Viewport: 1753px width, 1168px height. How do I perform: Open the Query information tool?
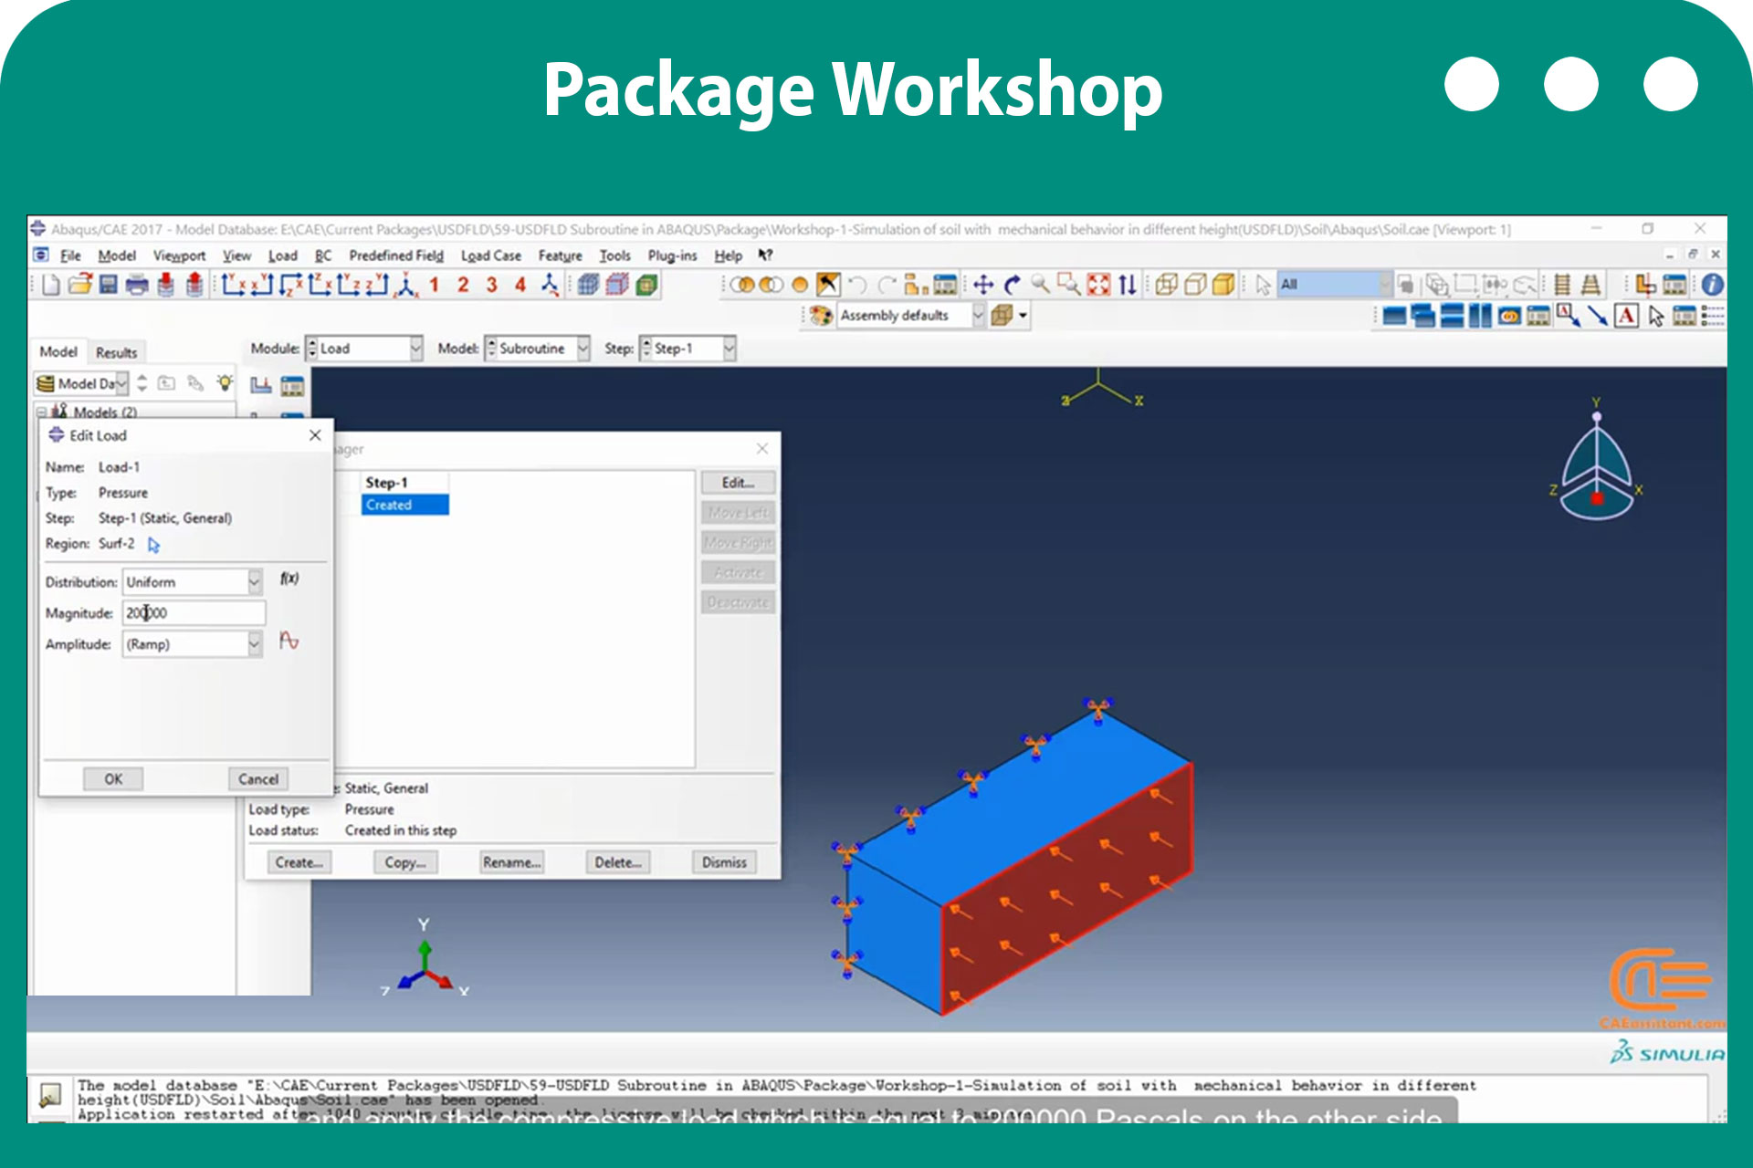pyautogui.click(x=1712, y=285)
